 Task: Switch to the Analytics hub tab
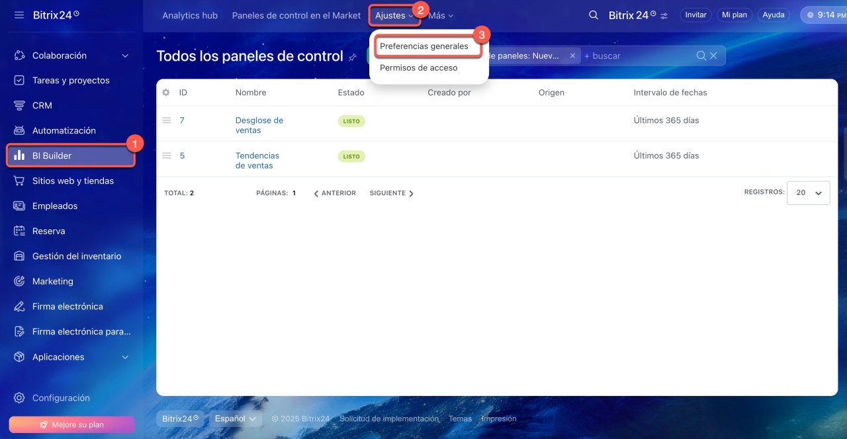[190, 15]
